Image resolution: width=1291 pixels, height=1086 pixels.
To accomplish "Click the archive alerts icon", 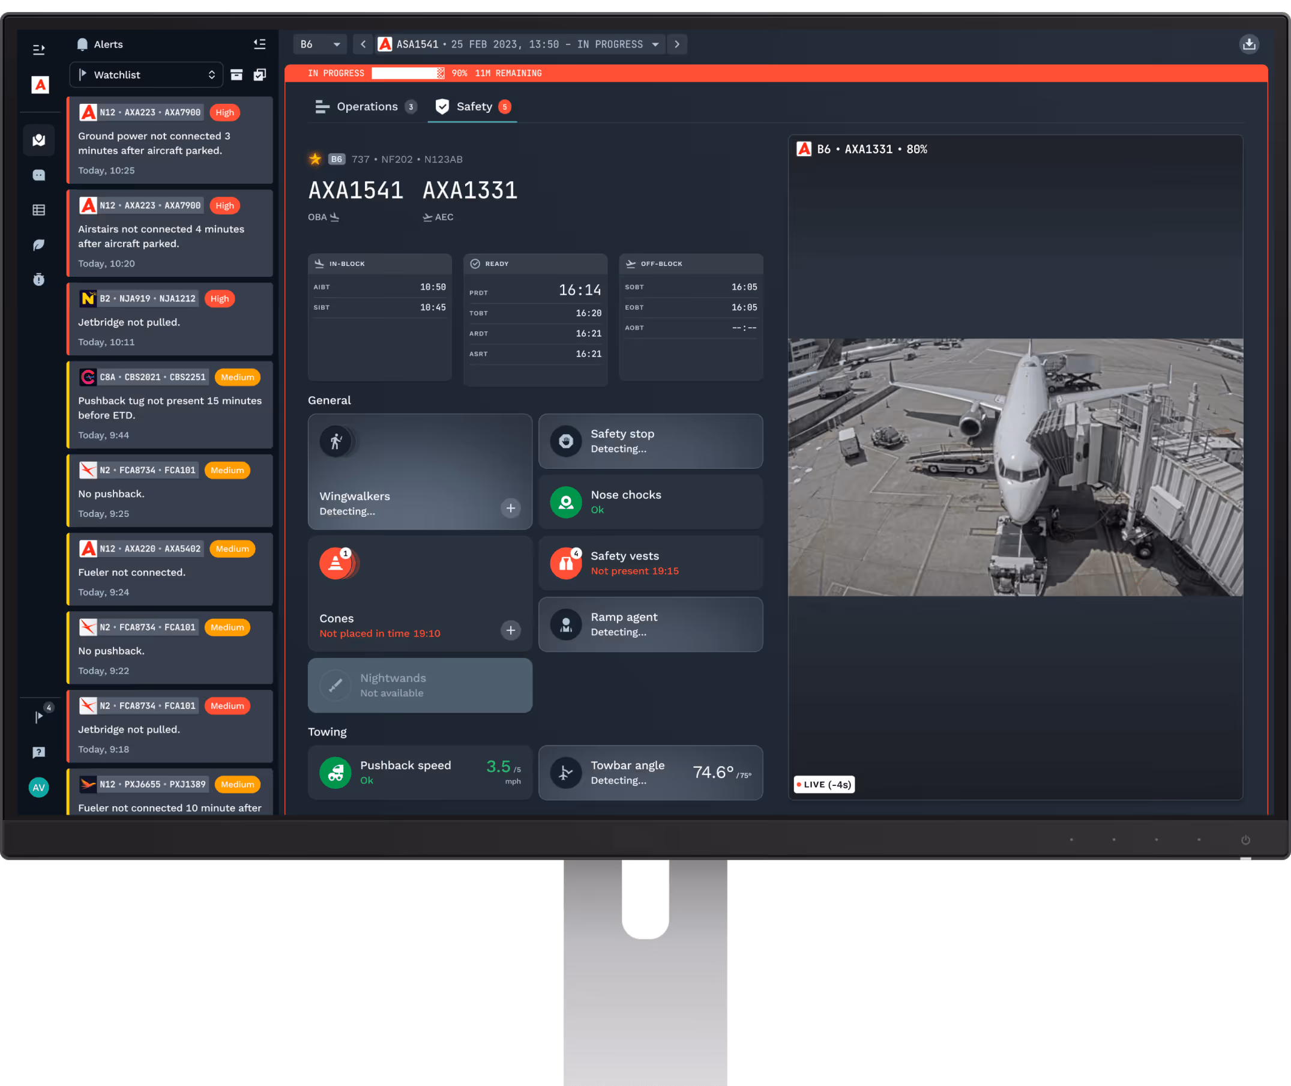I will tap(236, 74).
